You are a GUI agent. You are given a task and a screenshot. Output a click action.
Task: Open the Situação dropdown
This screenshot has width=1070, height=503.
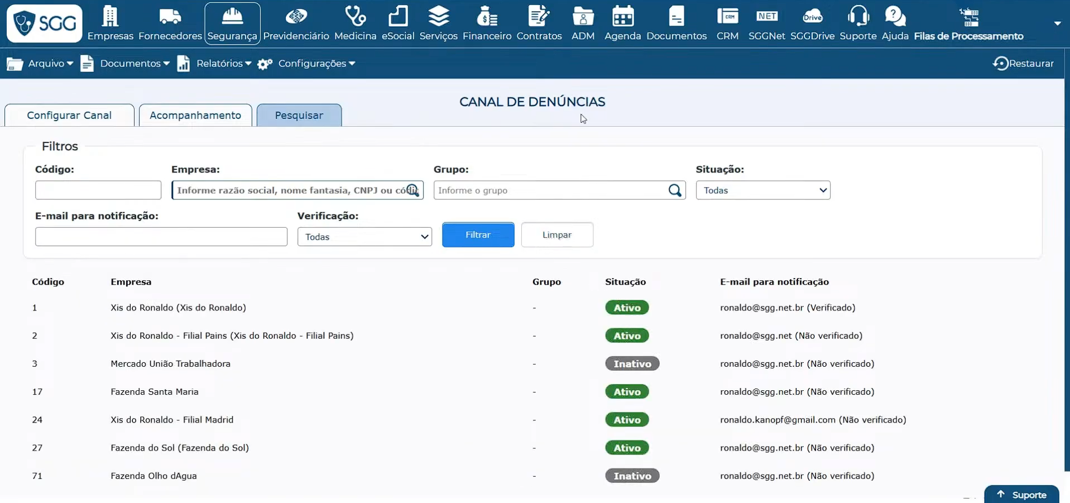pos(763,190)
